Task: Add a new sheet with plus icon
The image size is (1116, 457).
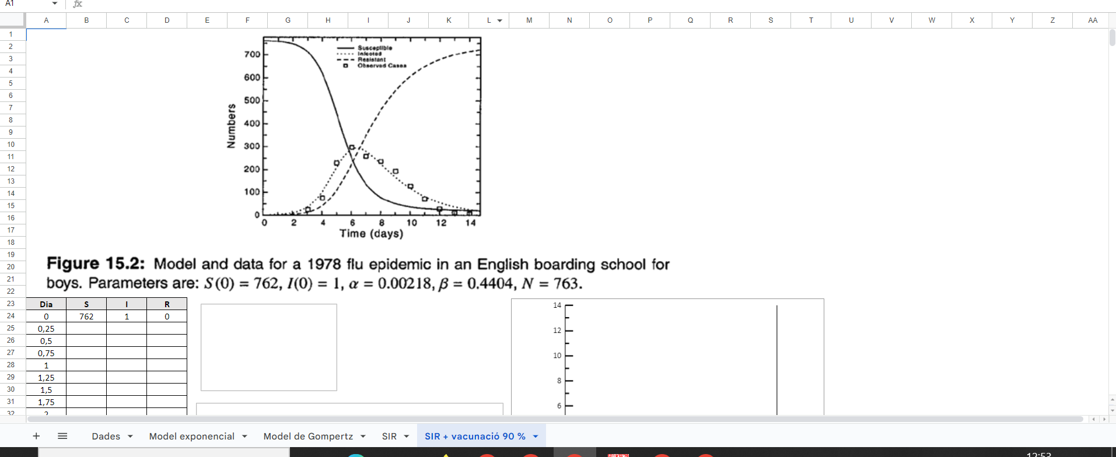Action: click(36, 436)
